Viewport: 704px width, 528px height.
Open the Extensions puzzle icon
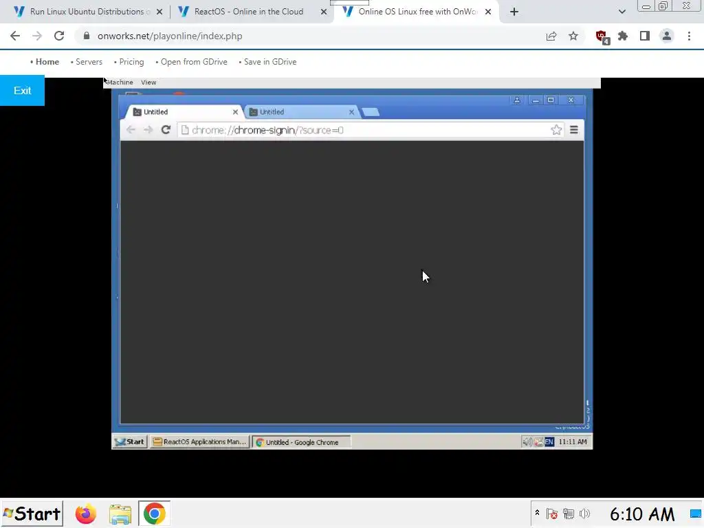(x=623, y=36)
